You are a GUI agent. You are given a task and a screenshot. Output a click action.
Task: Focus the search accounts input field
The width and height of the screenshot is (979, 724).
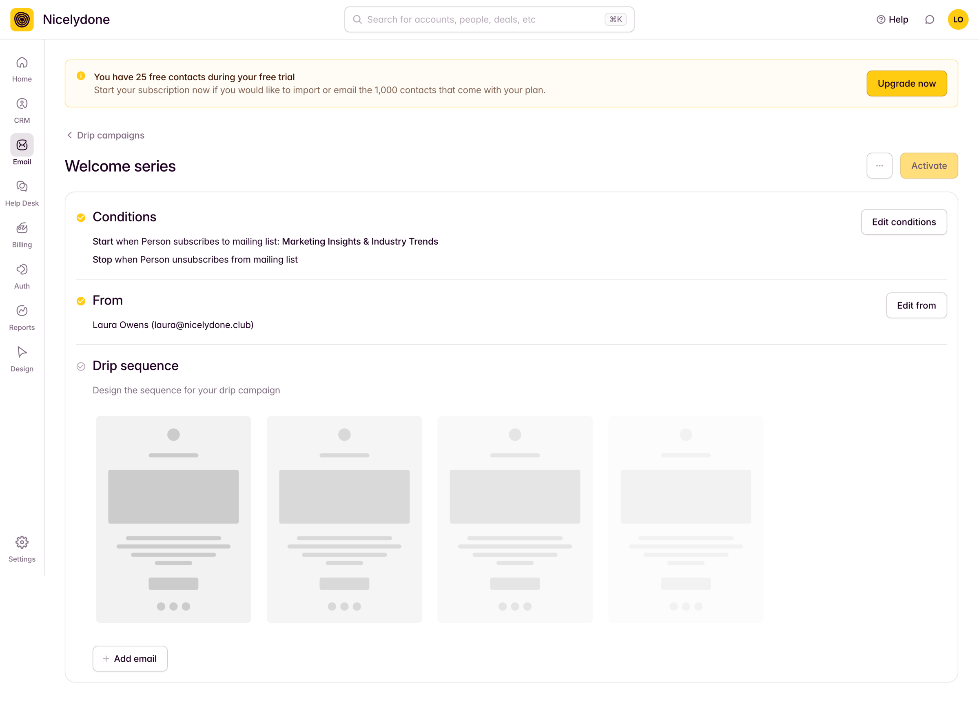coord(489,19)
